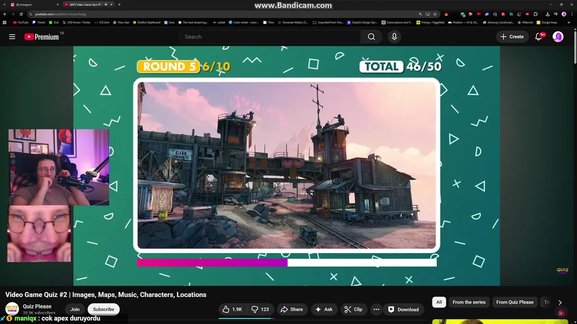Reload the current page
The width and height of the screenshot is (577, 324).
21,14
